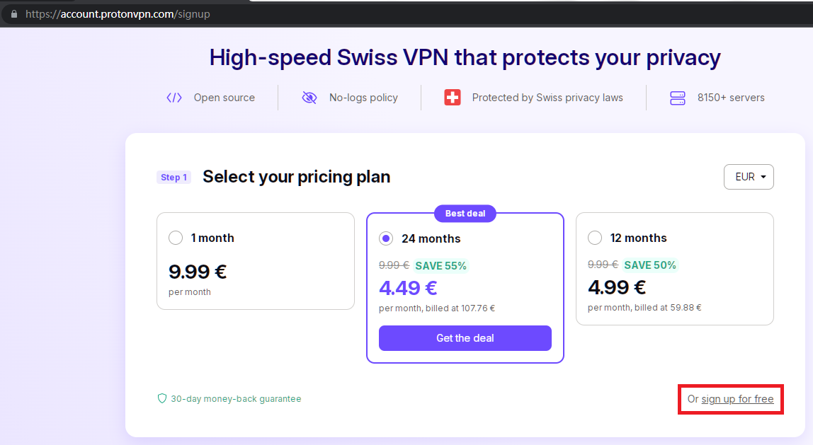Click the open source code icon
This screenshot has height=445, width=813.
[174, 98]
